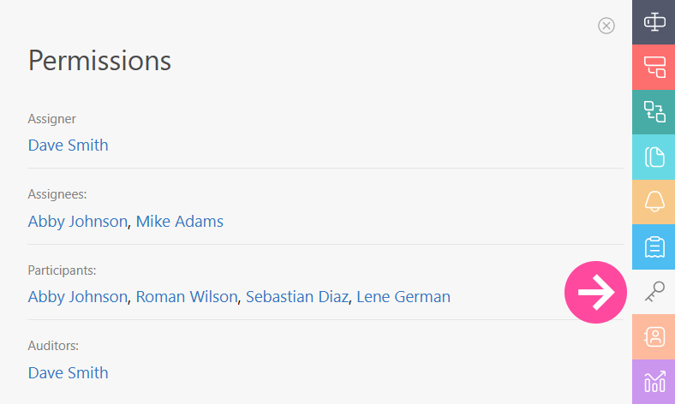
Task: Open assignee Abby Johnson's link
Action: coord(78,221)
